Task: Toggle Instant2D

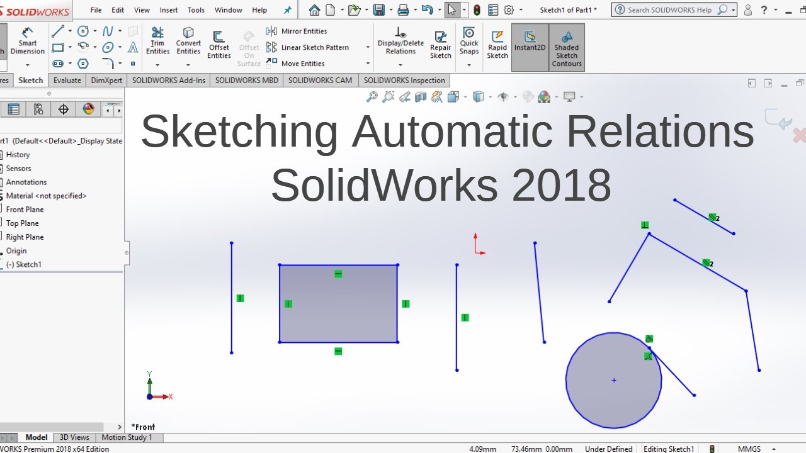Action: [530, 47]
